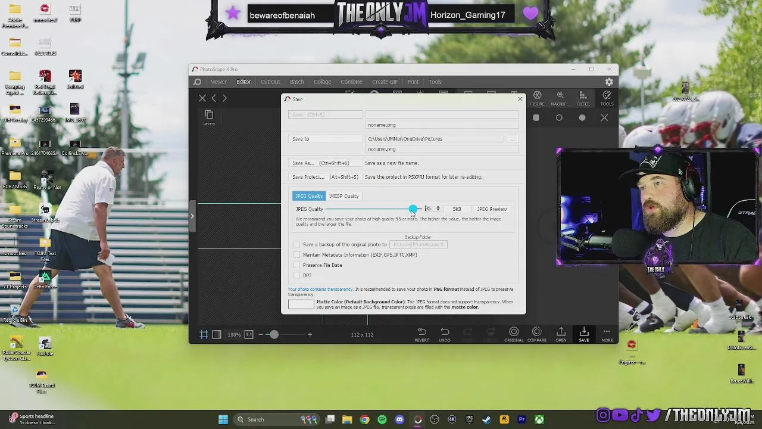Open the Layers panel icon

tap(209, 117)
